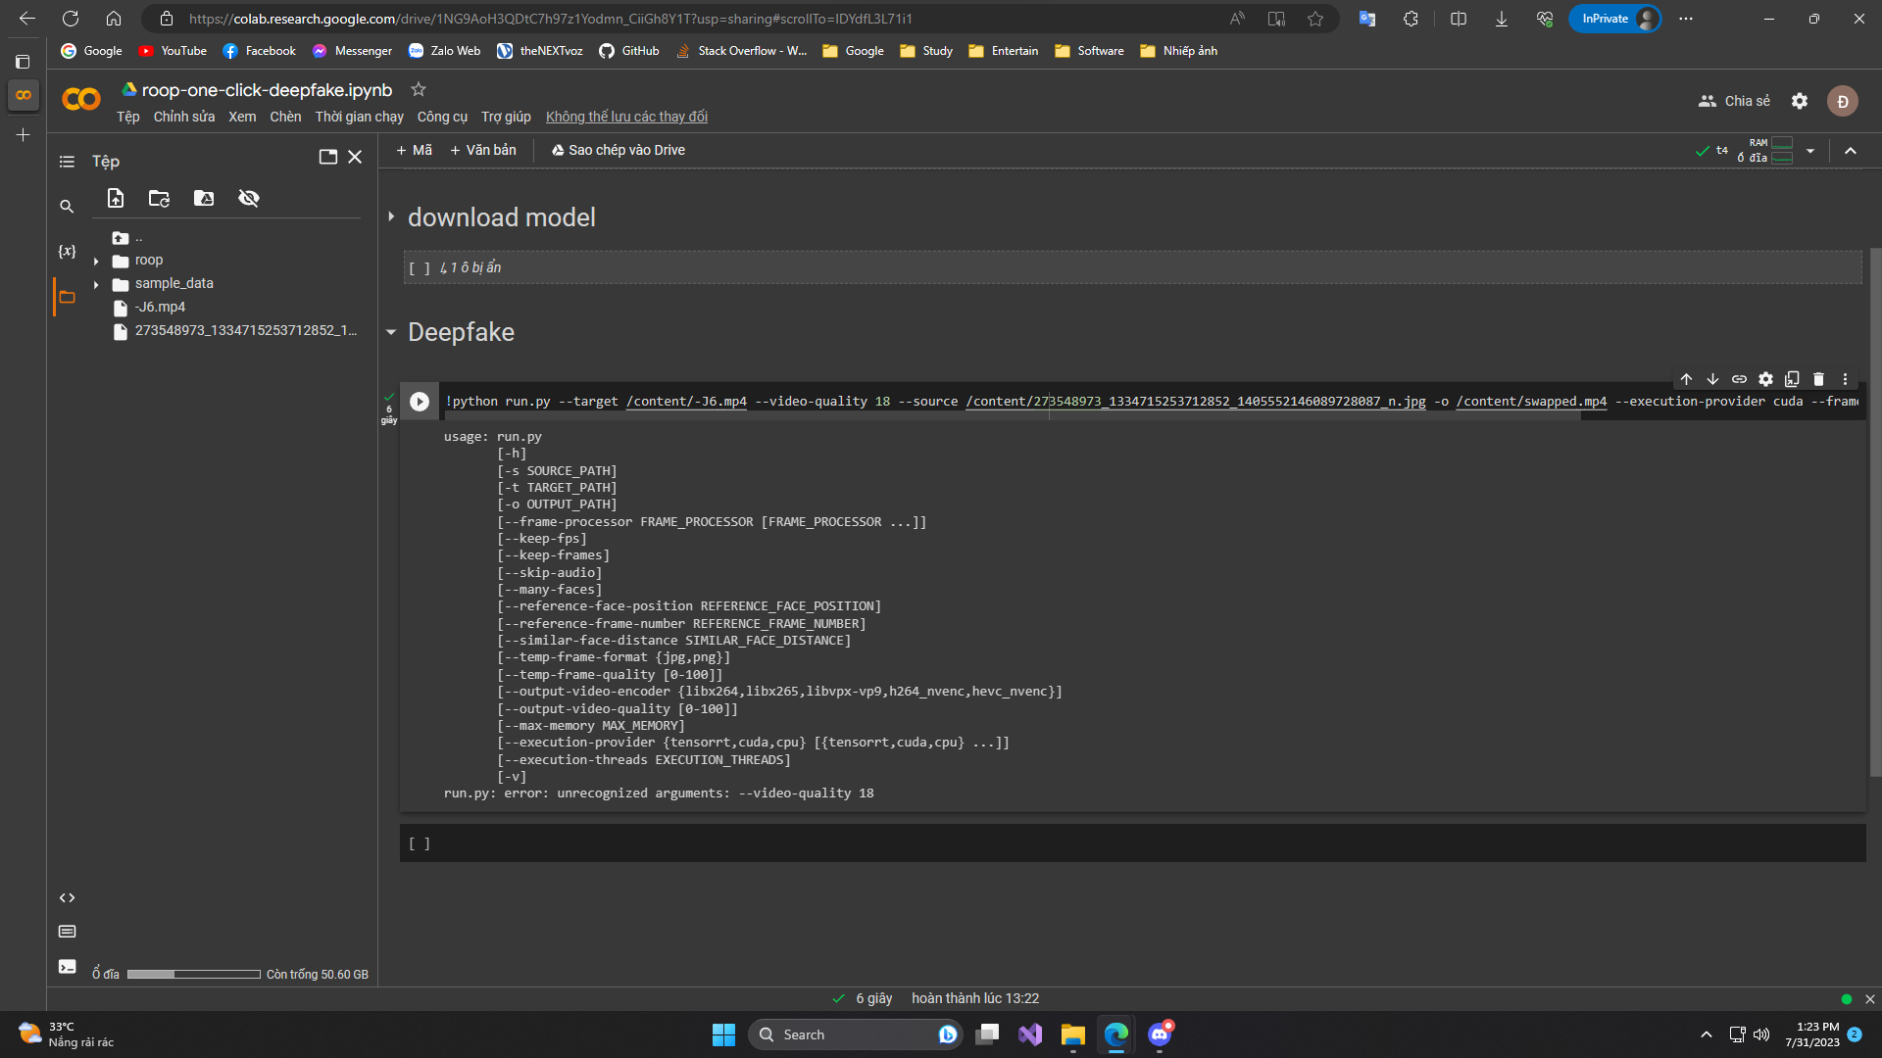This screenshot has width=1882, height=1058.
Task: Refresh the file browser
Action: pyautogui.click(x=159, y=199)
